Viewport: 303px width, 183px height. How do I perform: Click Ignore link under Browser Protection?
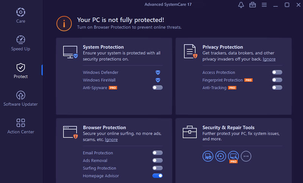click(x=111, y=140)
